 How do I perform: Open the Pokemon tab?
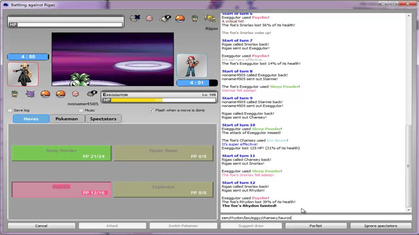(67, 119)
